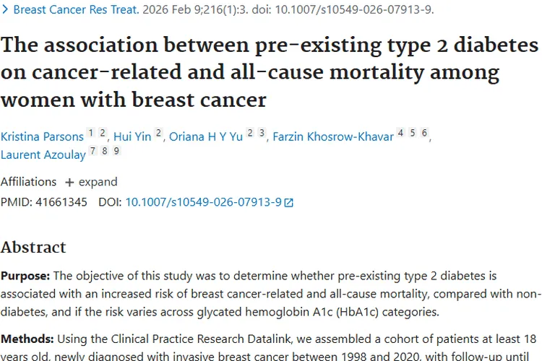This screenshot has width=542, height=361.
Task: Open author Laurent Azoulay's link
Action: (43, 155)
